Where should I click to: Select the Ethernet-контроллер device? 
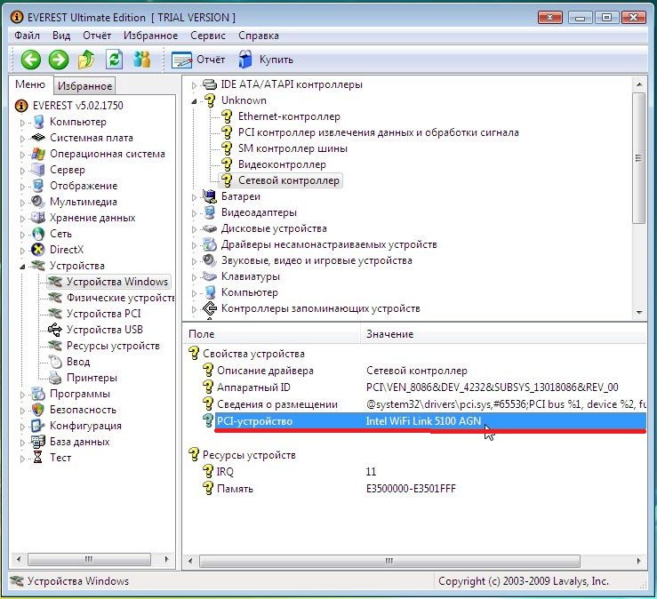(x=289, y=116)
